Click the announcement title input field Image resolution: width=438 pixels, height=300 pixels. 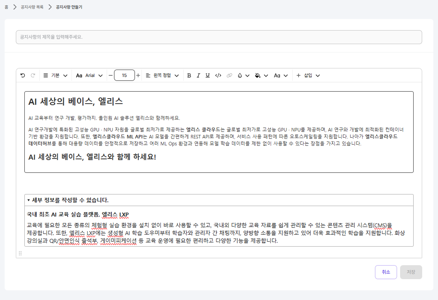tap(219, 37)
